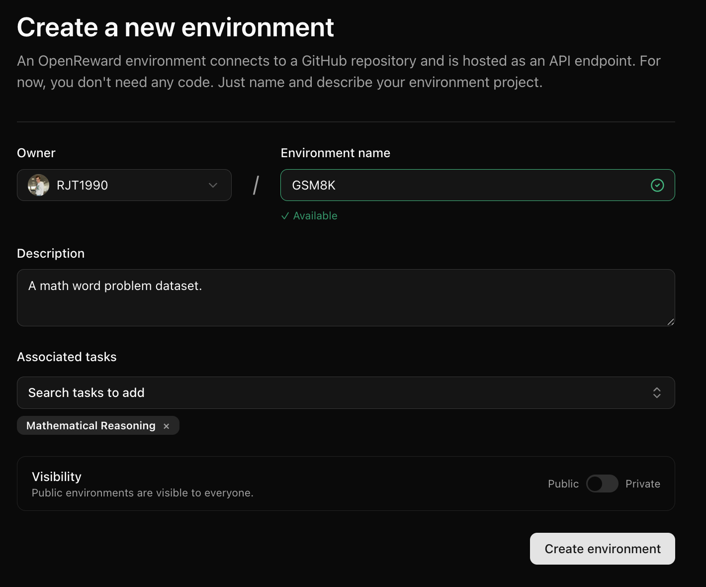706x587 pixels.
Task: Click inside the Description text area
Action: click(346, 297)
